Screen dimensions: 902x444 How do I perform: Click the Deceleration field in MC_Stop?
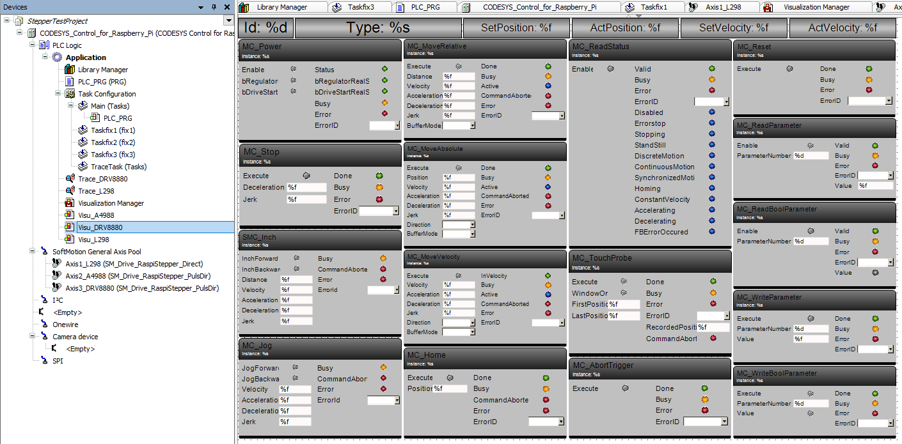tap(306, 187)
